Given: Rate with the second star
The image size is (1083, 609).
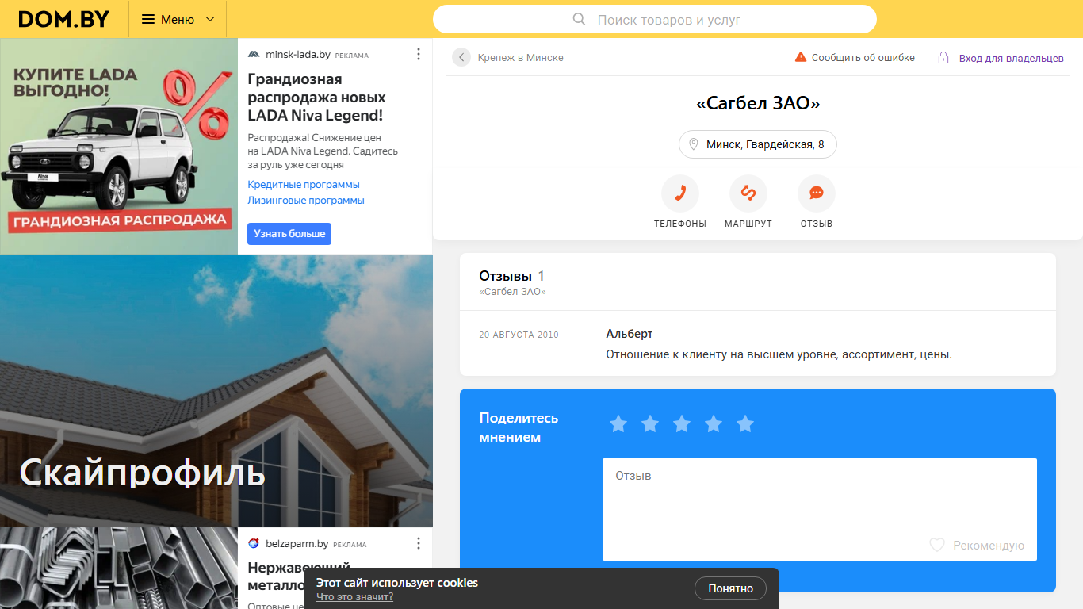Looking at the screenshot, I should [650, 424].
